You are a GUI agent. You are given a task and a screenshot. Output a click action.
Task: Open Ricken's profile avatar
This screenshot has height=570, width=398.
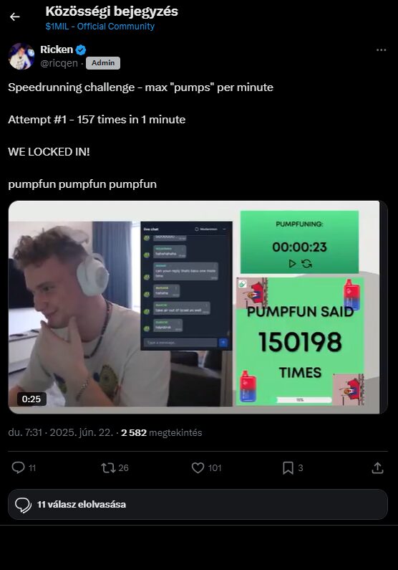[21, 56]
